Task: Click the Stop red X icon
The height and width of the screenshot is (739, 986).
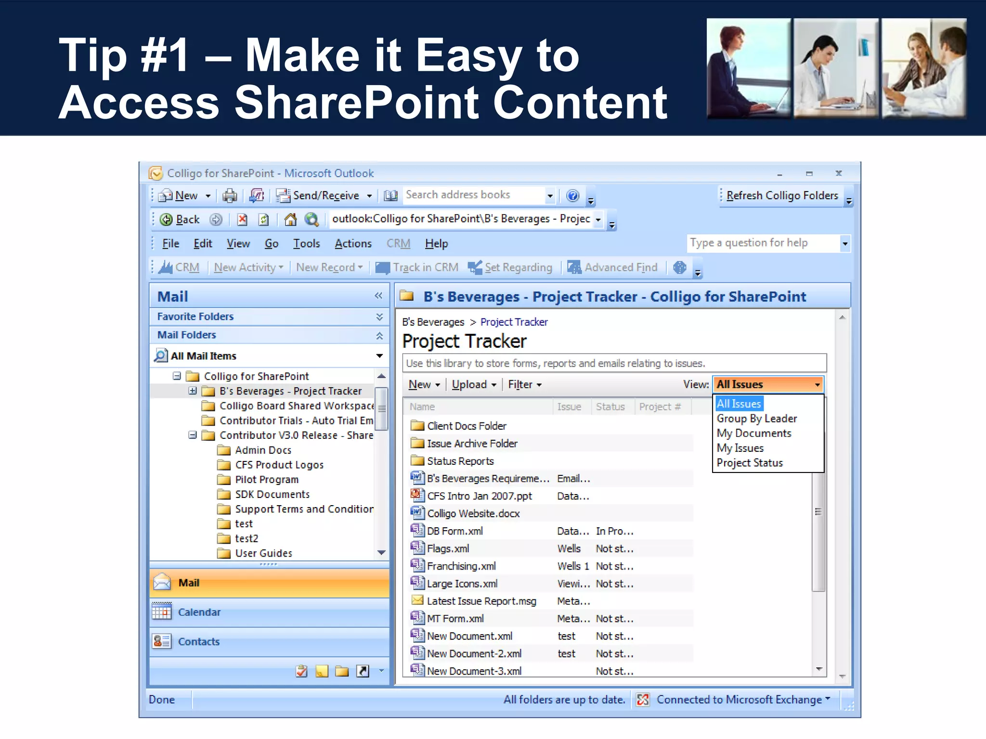Action: pyautogui.click(x=242, y=220)
